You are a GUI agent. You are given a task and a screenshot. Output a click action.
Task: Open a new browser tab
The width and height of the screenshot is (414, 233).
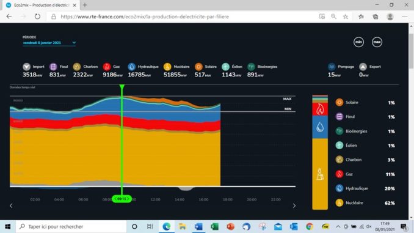[x=85, y=5]
